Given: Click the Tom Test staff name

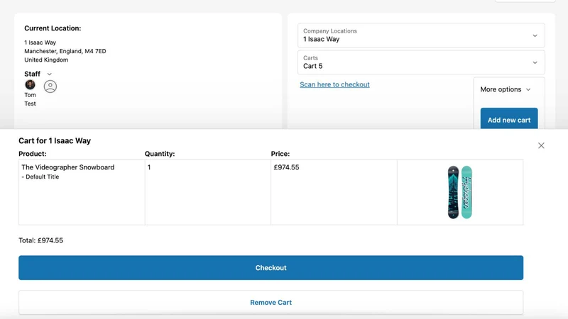Looking at the screenshot, I should [x=30, y=99].
